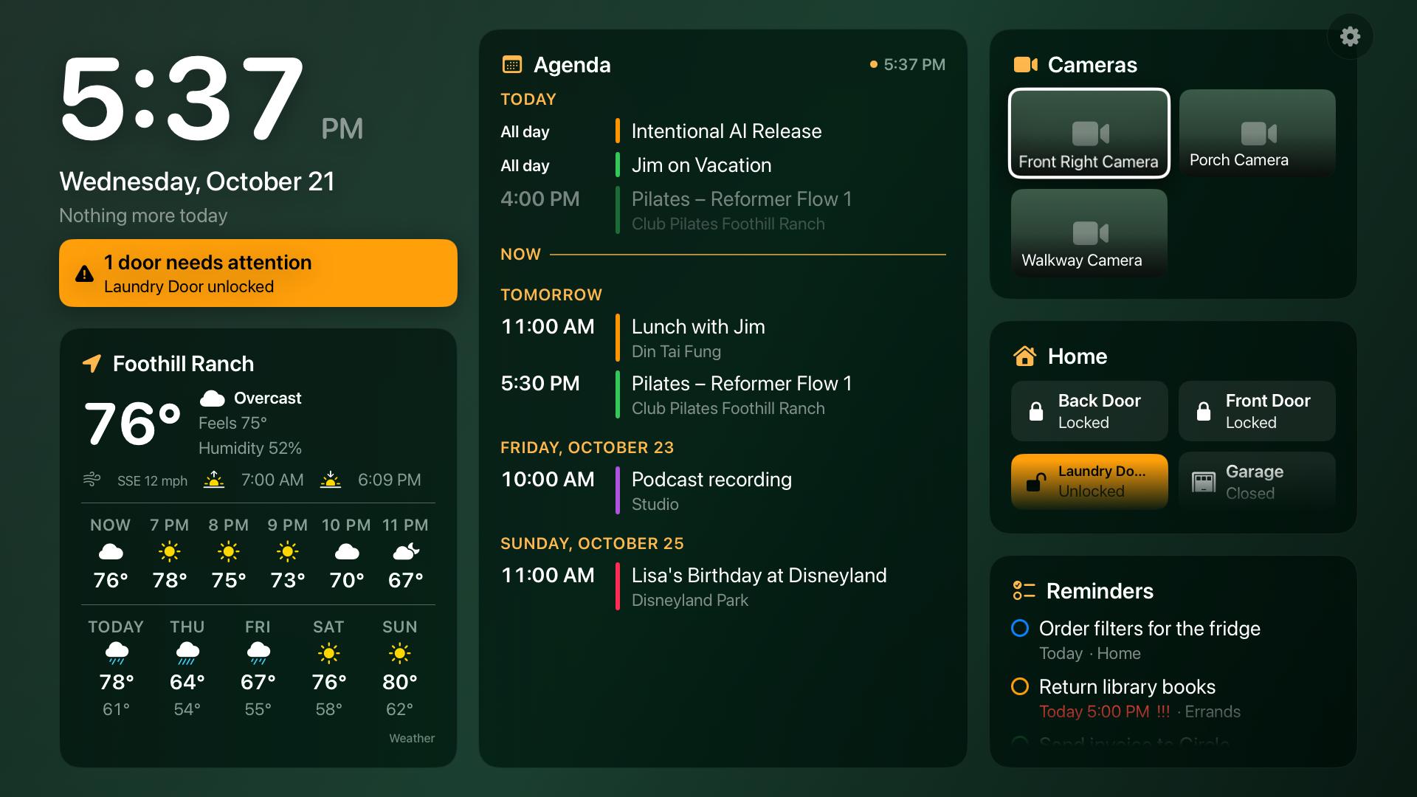The image size is (1417, 797).
Task: Click the Wednesday, October 21 date
Action: 197,182
